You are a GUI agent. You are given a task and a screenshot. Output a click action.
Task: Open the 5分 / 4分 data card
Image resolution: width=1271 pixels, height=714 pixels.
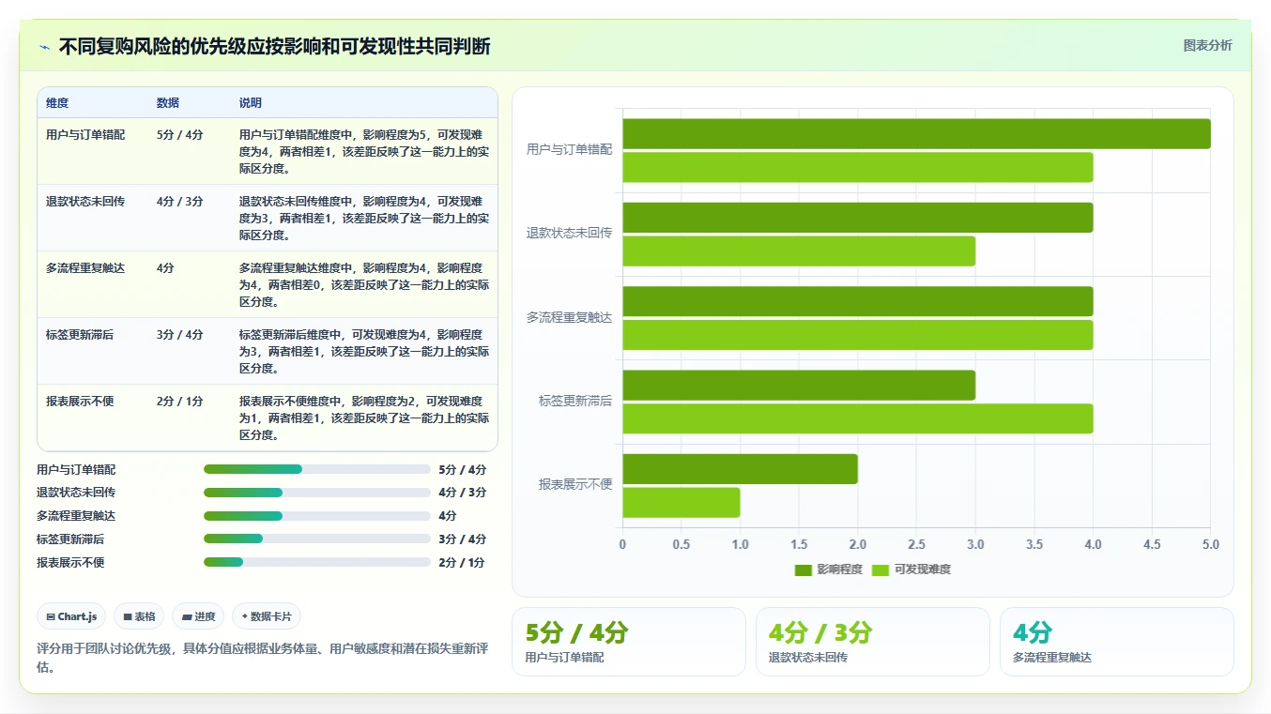point(629,642)
